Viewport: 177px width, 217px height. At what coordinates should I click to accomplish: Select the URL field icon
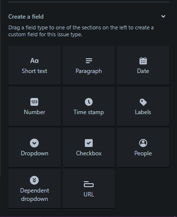click(89, 184)
